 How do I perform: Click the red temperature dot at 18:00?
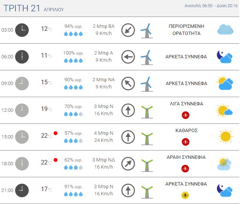pyautogui.click(x=56, y=160)
